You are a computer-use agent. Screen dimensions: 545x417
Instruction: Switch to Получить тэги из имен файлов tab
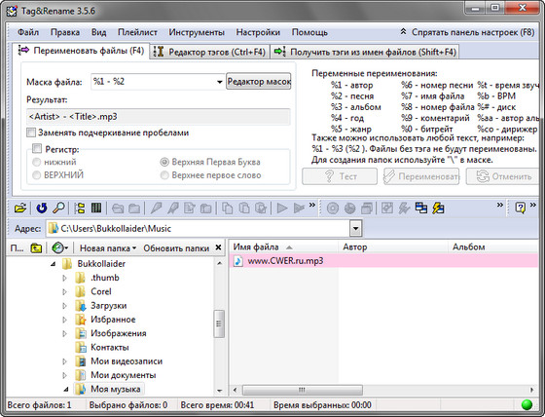[365, 52]
